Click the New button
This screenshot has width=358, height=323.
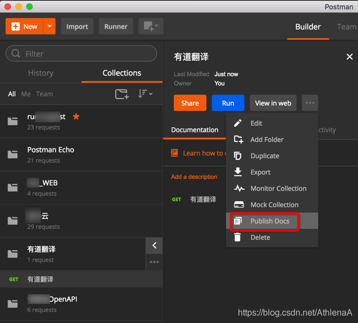[x=24, y=26]
